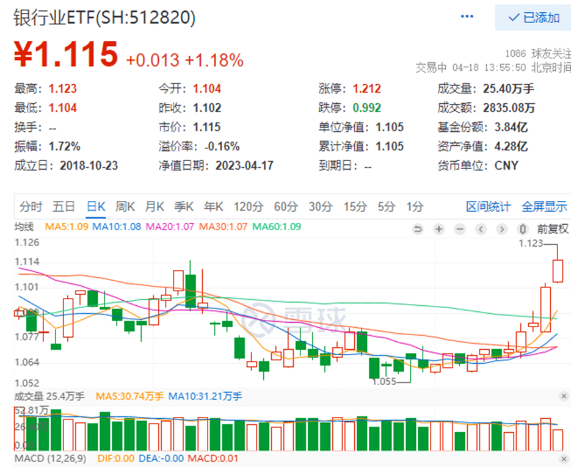Zoom out chart with minus icon
The width and height of the screenshot is (571, 467).
tap(460, 229)
